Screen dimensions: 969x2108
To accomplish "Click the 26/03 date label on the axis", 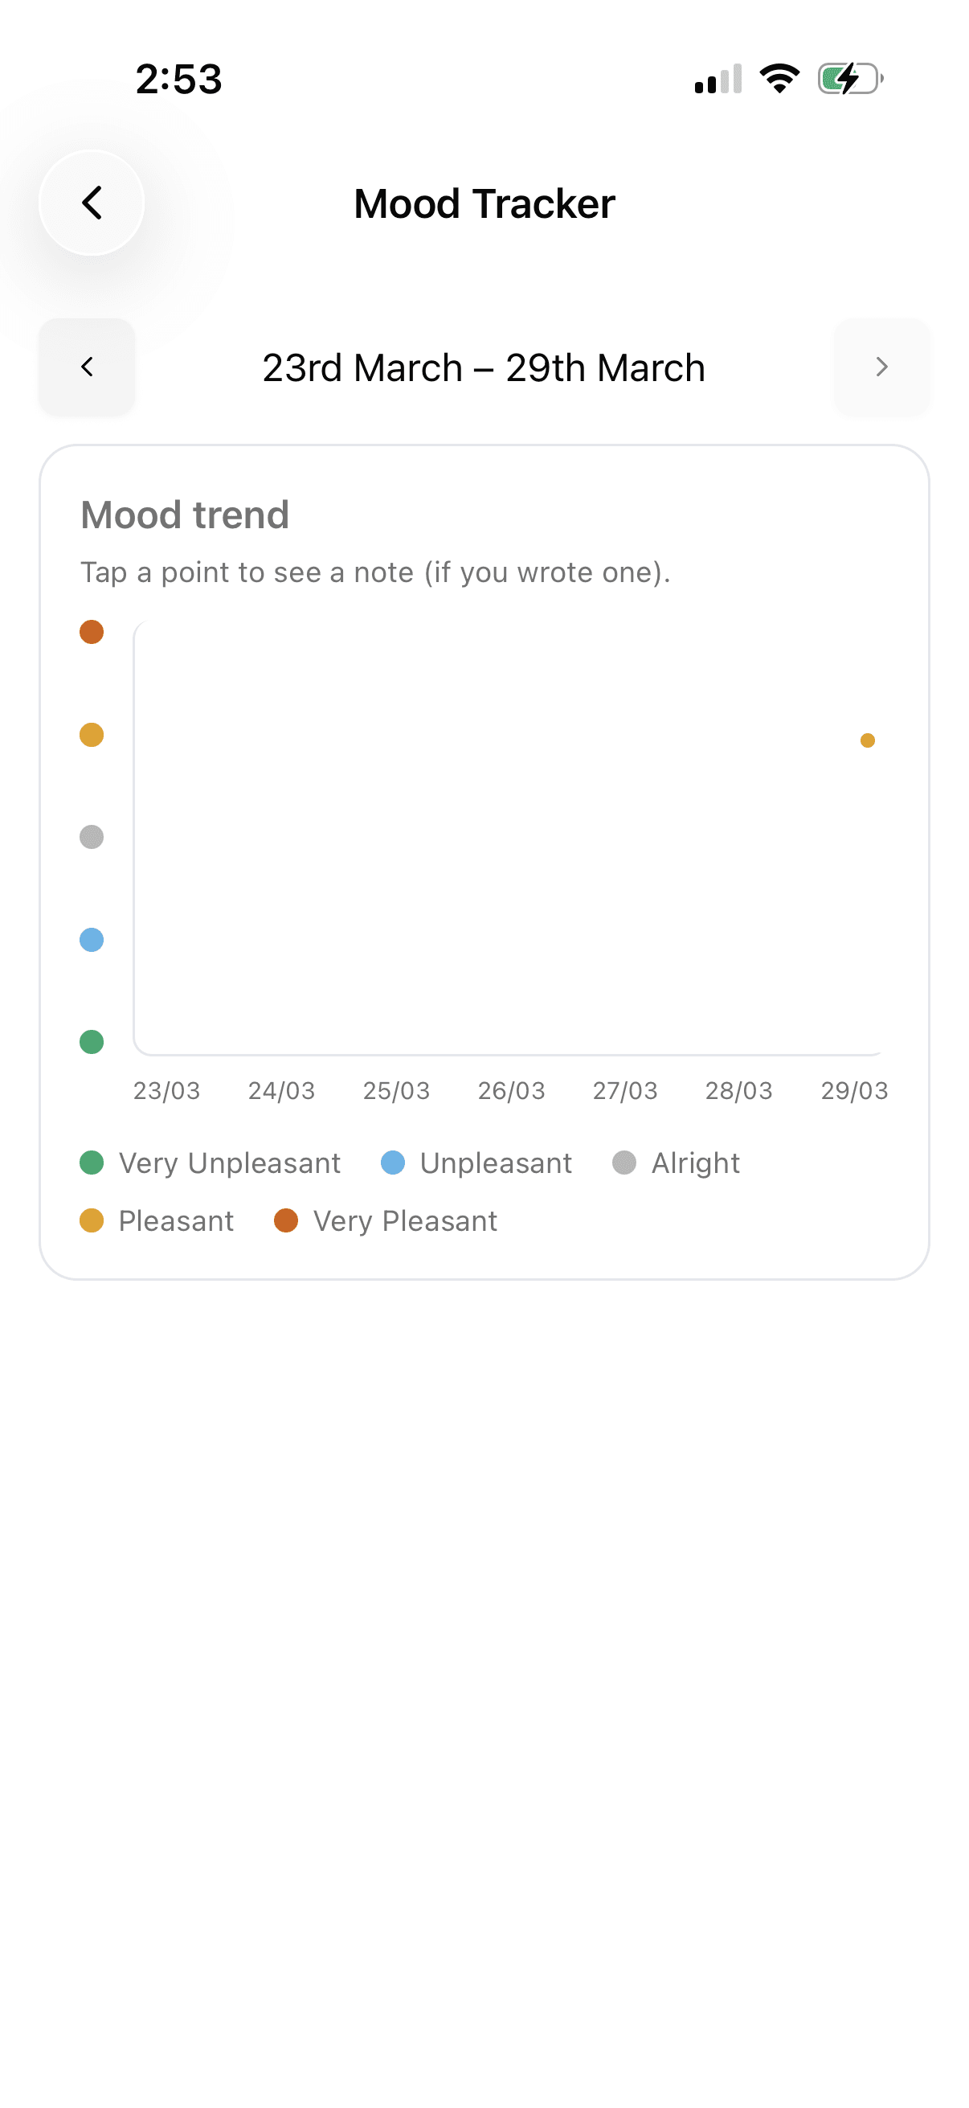I will [x=511, y=1091].
